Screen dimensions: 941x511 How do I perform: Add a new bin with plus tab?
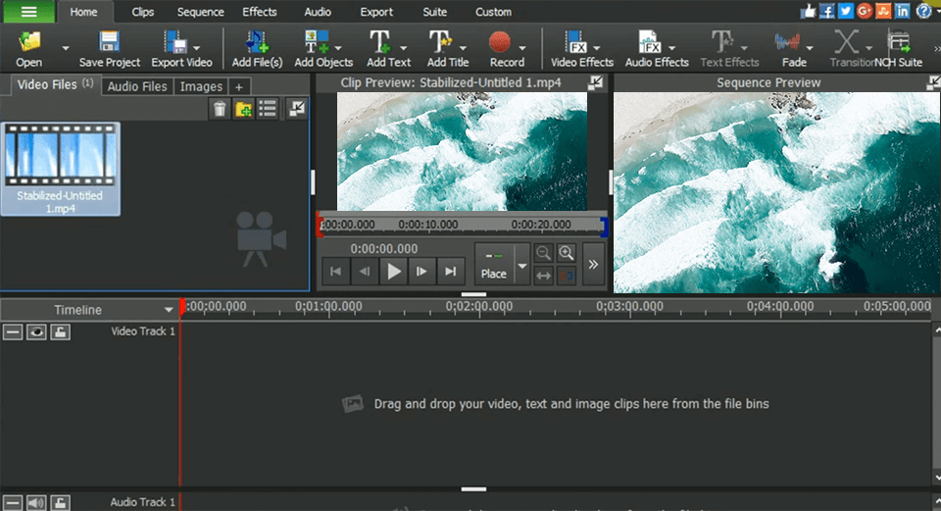pos(239,87)
